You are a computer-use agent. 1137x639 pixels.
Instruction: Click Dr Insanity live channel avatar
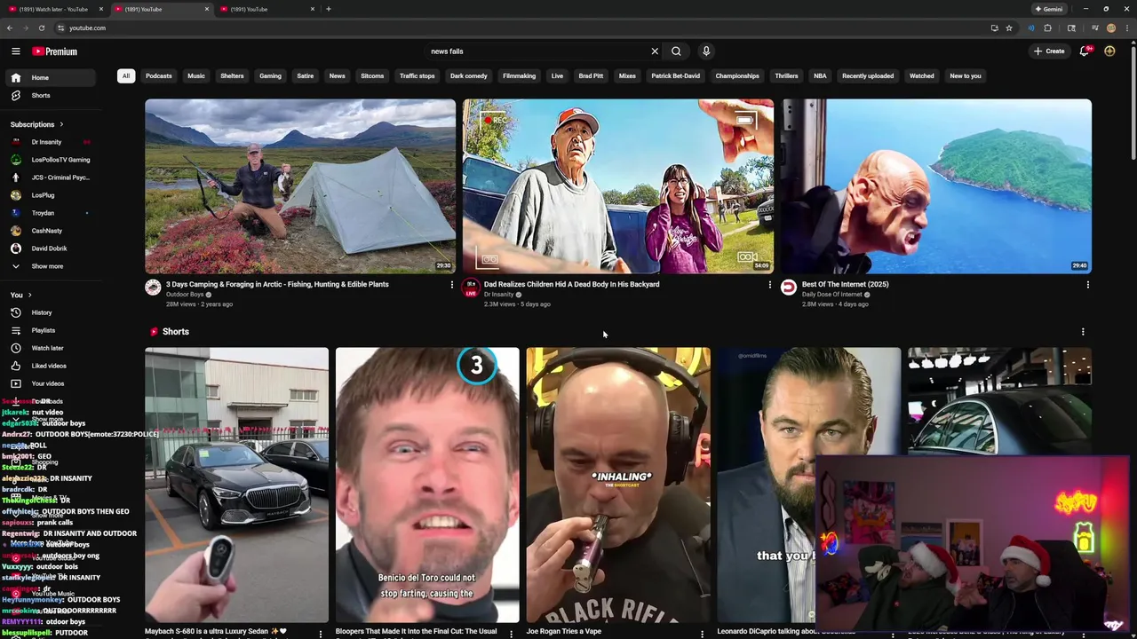[x=471, y=288]
